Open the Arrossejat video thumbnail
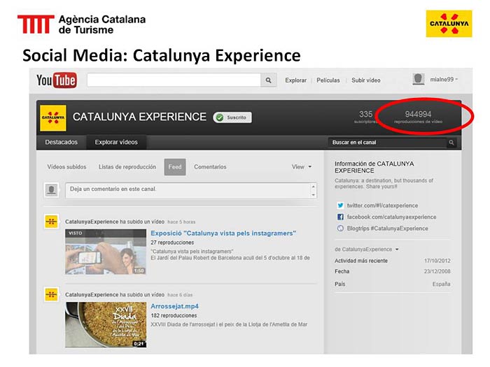 tap(106, 324)
